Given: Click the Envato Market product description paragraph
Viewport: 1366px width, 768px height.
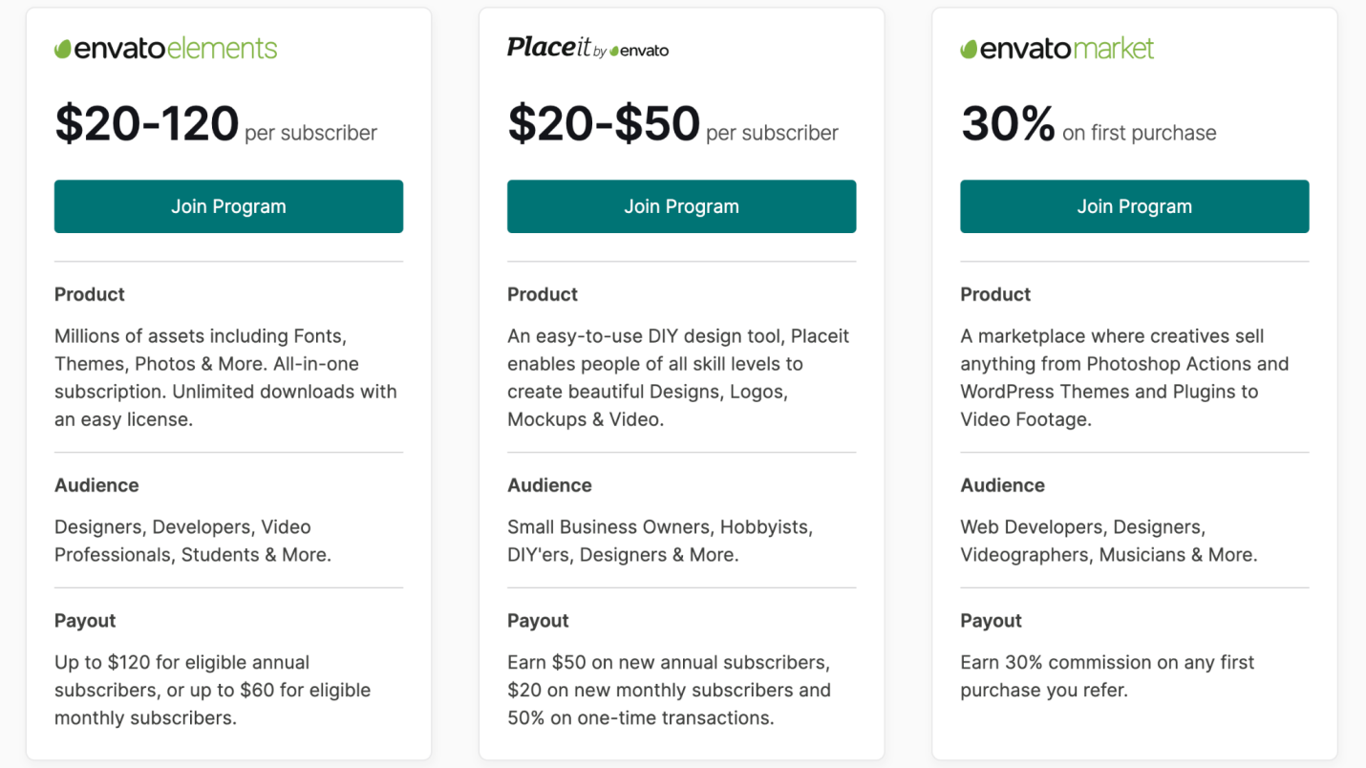Looking at the screenshot, I should [1124, 377].
